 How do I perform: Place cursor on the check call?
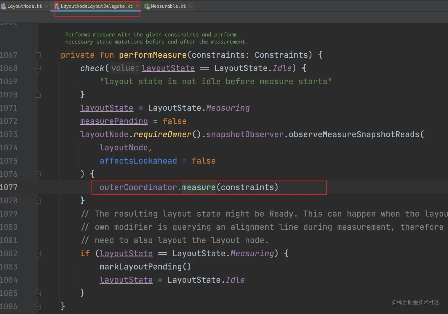[x=92, y=68]
